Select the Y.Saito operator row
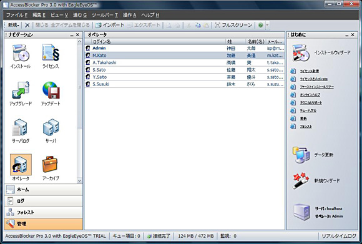The width and height of the screenshot is (362, 244). pos(185,77)
